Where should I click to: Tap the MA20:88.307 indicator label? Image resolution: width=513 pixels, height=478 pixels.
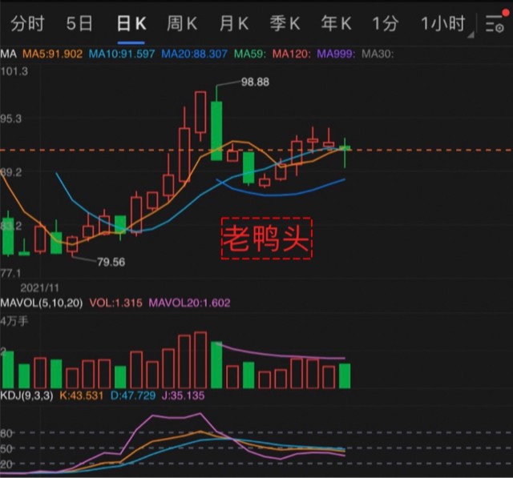[x=195, y=54]
